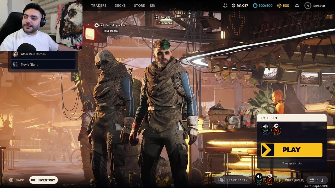Click the circle Back glyph icon
Viewport: 335px width, 188px height.
[11, 180]
